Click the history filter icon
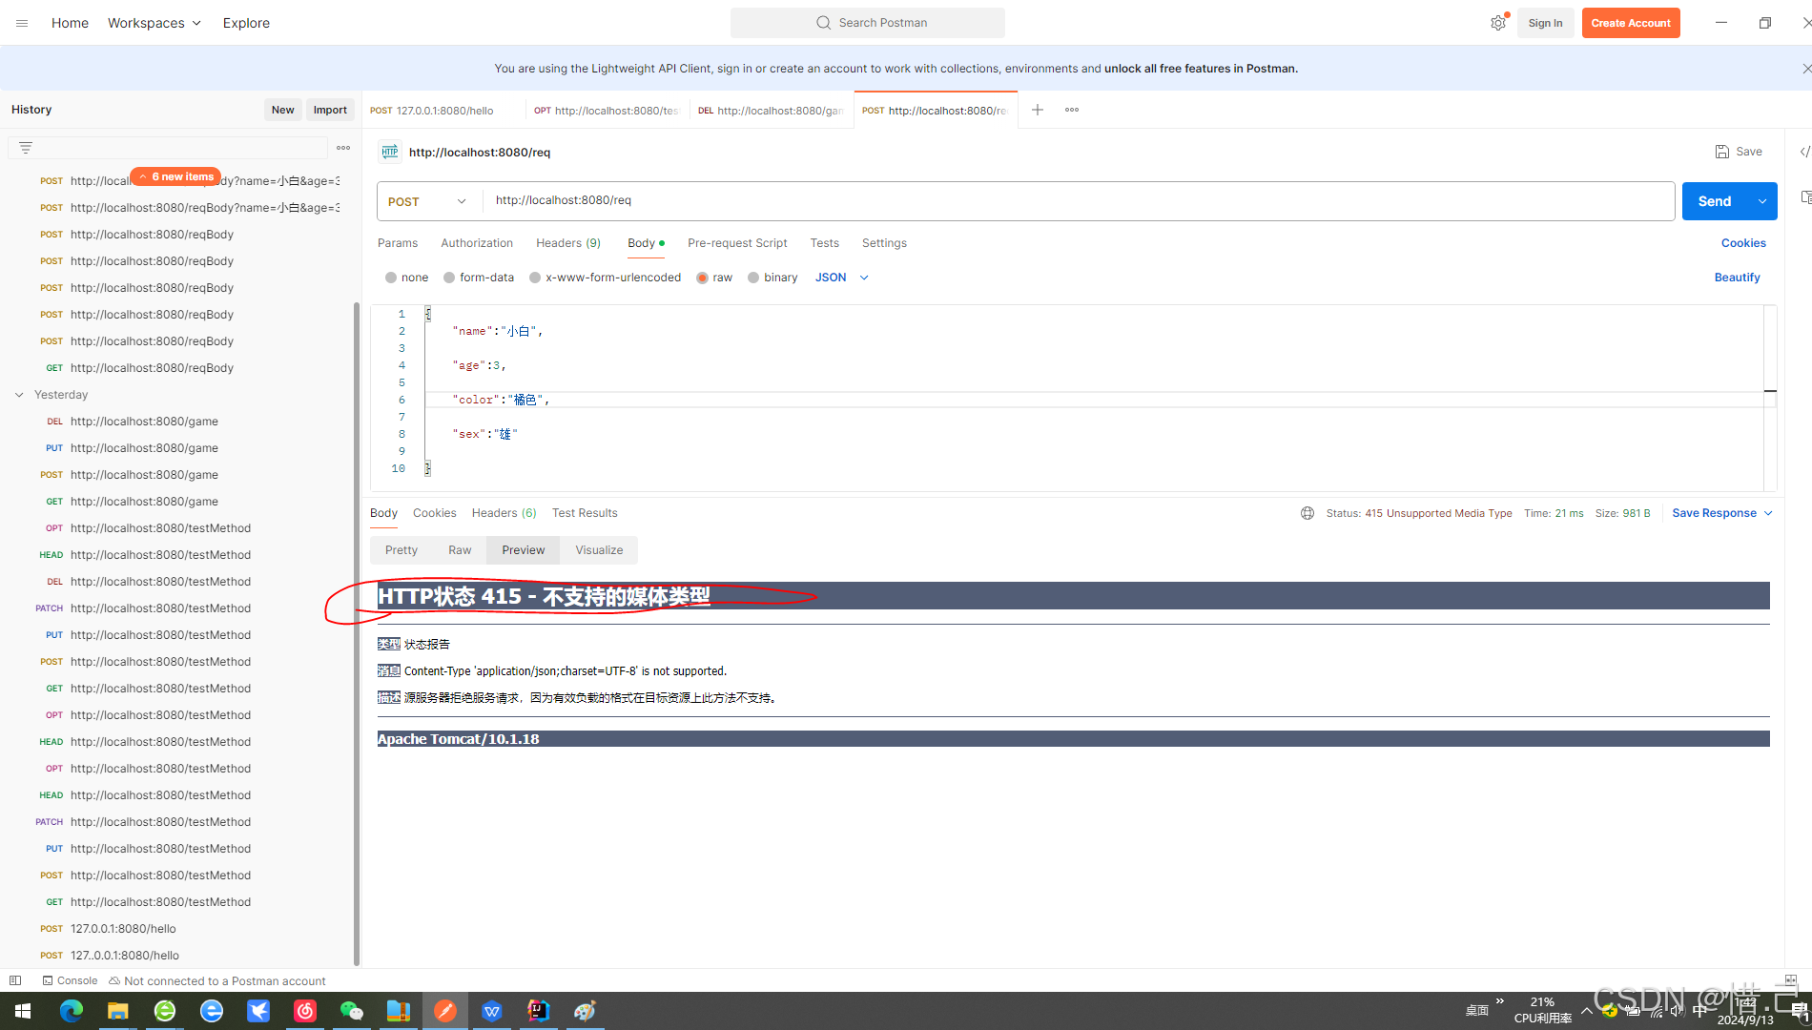Viewport: 1812px width, 1030px height. [x=26, y=148]
